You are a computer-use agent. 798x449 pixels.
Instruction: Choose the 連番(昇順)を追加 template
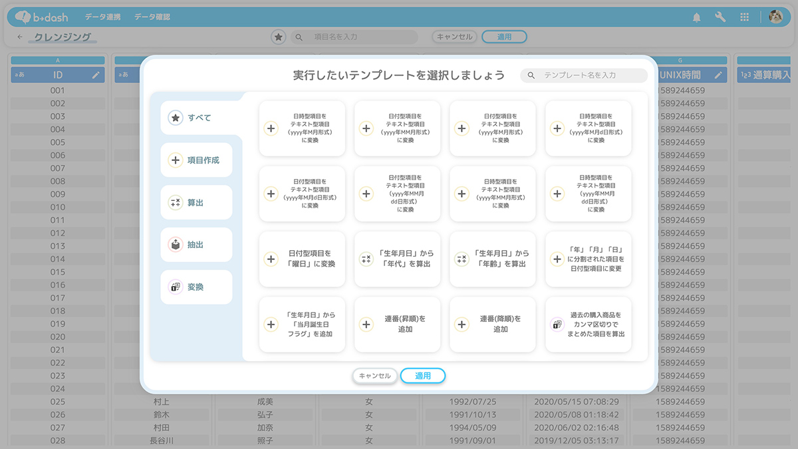[398, 325]
